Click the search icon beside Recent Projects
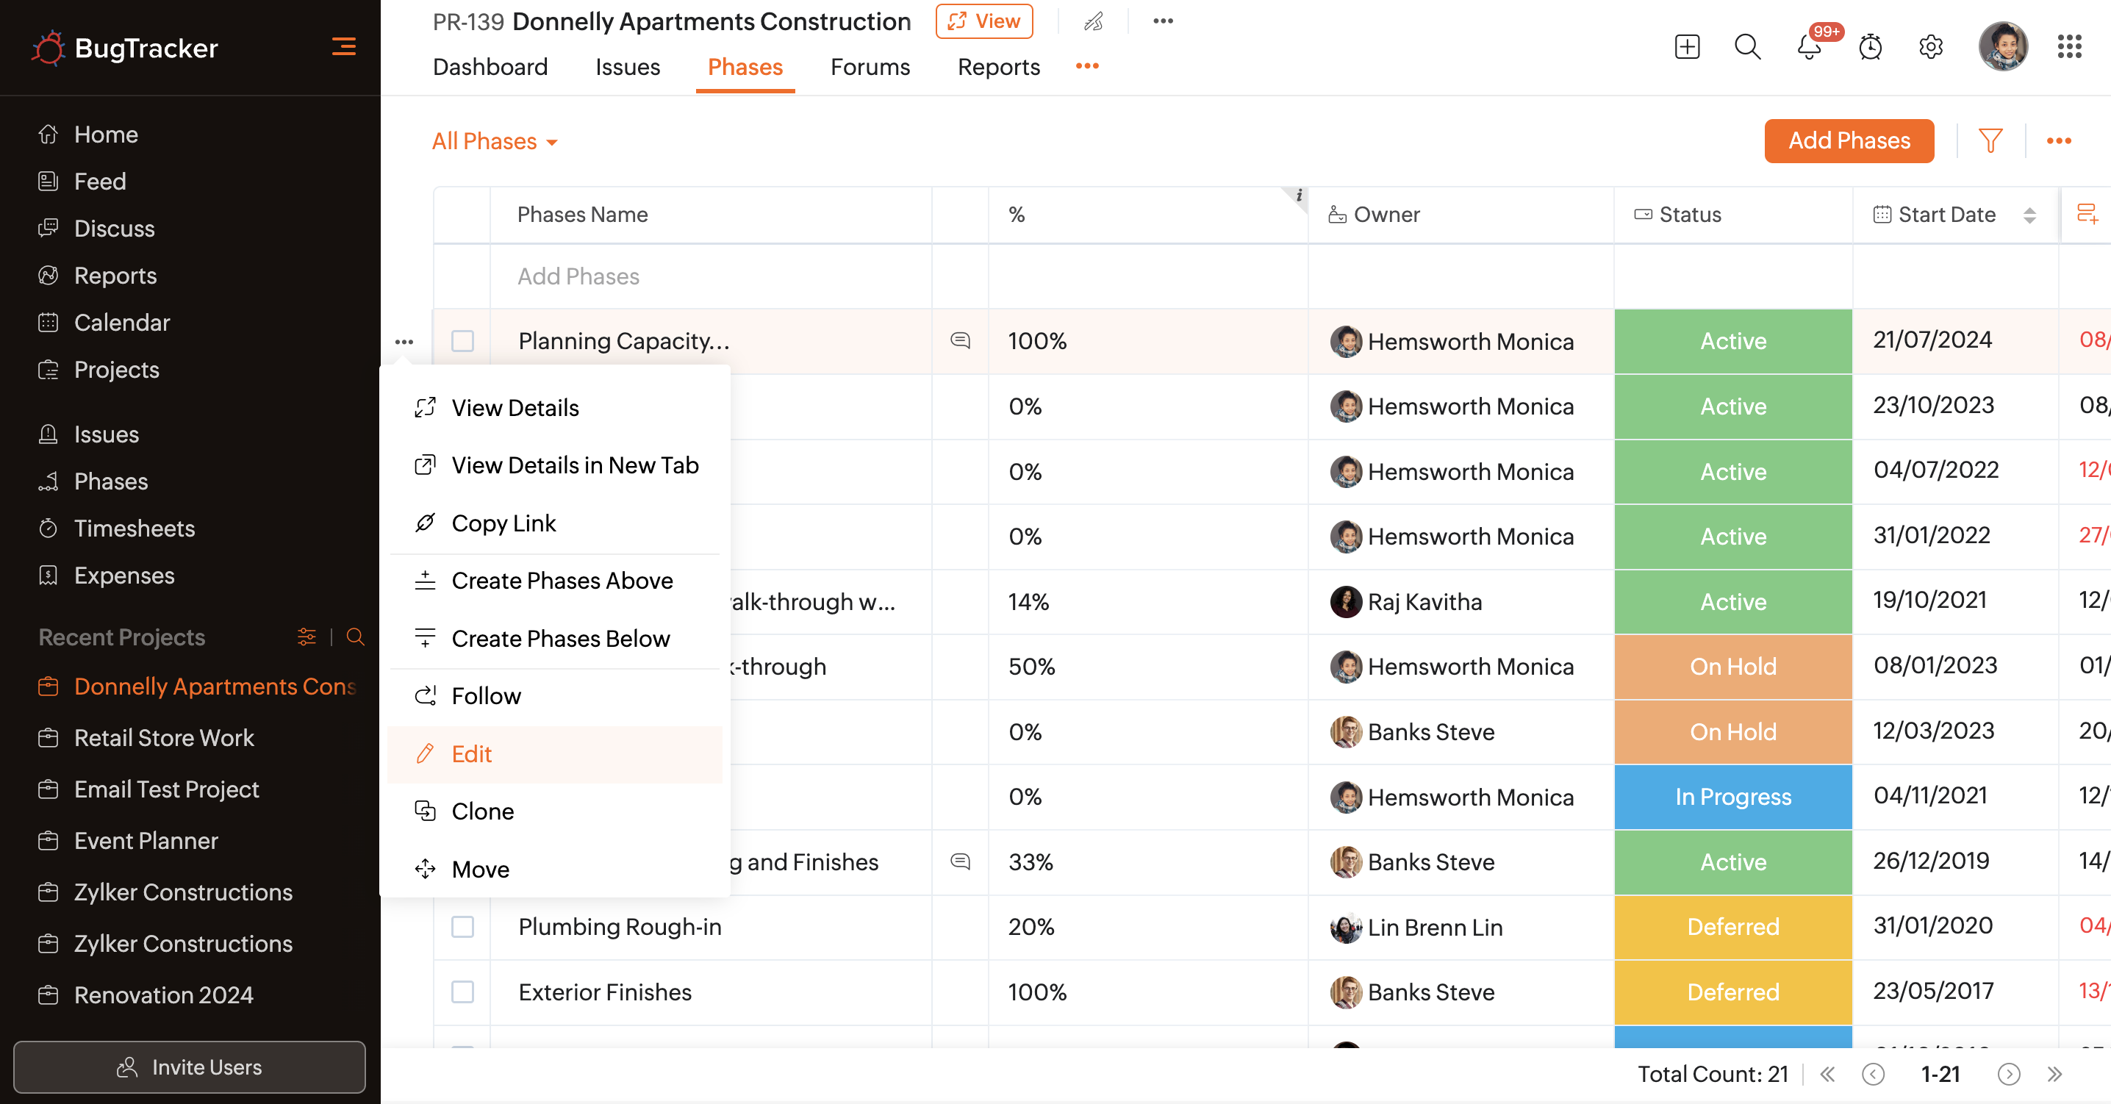 tap(355, 637)
